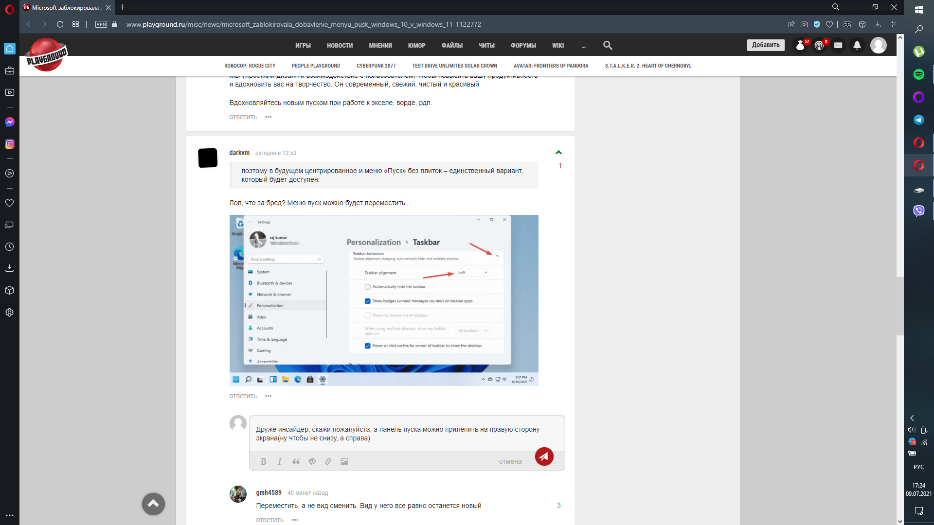Upvote darkvm's comment with the green arrow
This screenshot has width=934, height=525.
coord(558,153)
